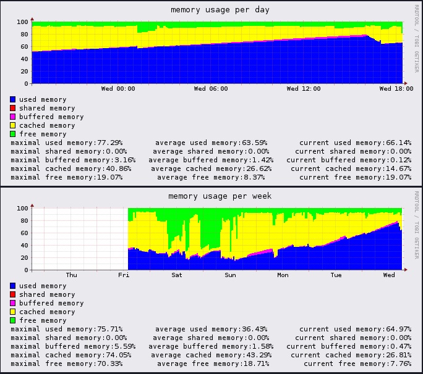Click the 'Mon' label on weekly chart
This screenshot has width=423, height=374.
coord(283,275)
